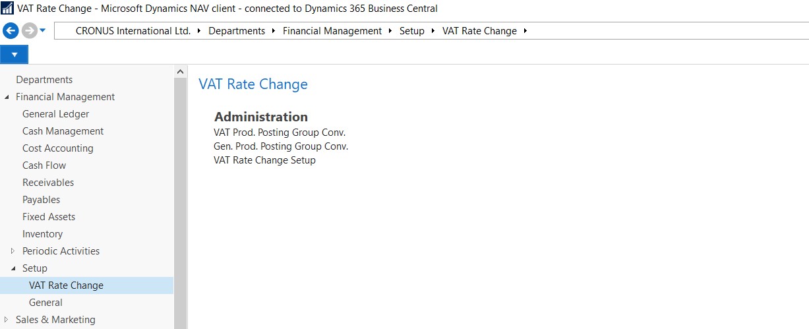
Task: Expand the Sales & Marketing node
Action: pos(7,320)
